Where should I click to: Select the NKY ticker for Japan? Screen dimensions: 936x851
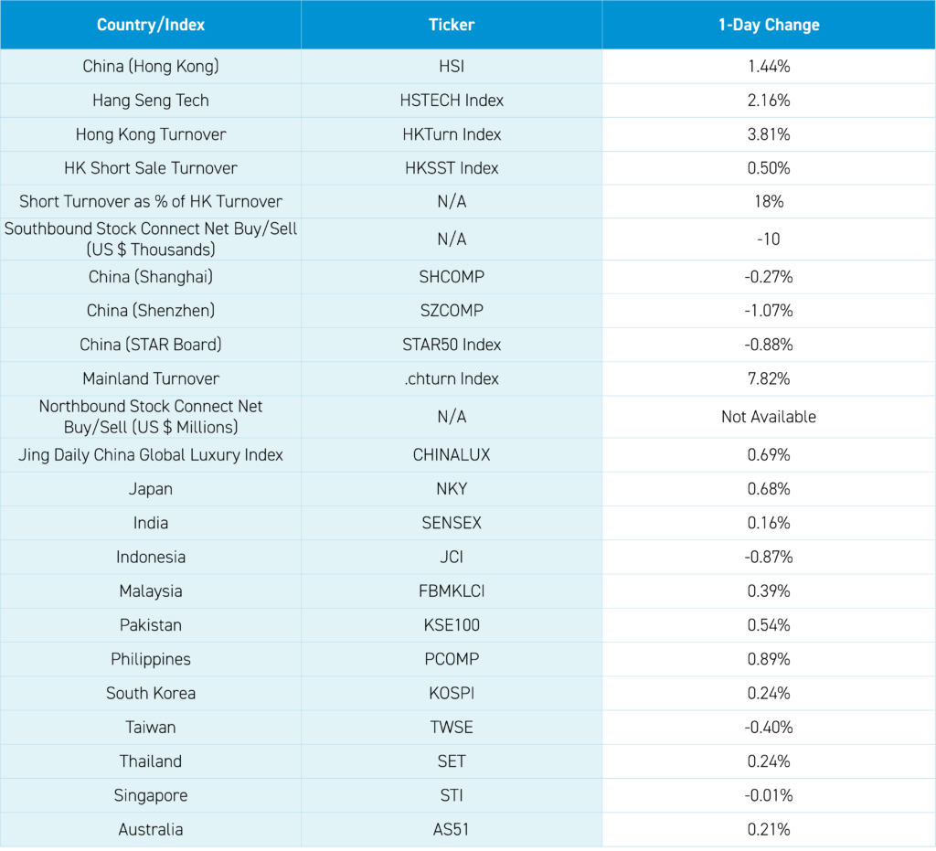click(x=452, y=489)
